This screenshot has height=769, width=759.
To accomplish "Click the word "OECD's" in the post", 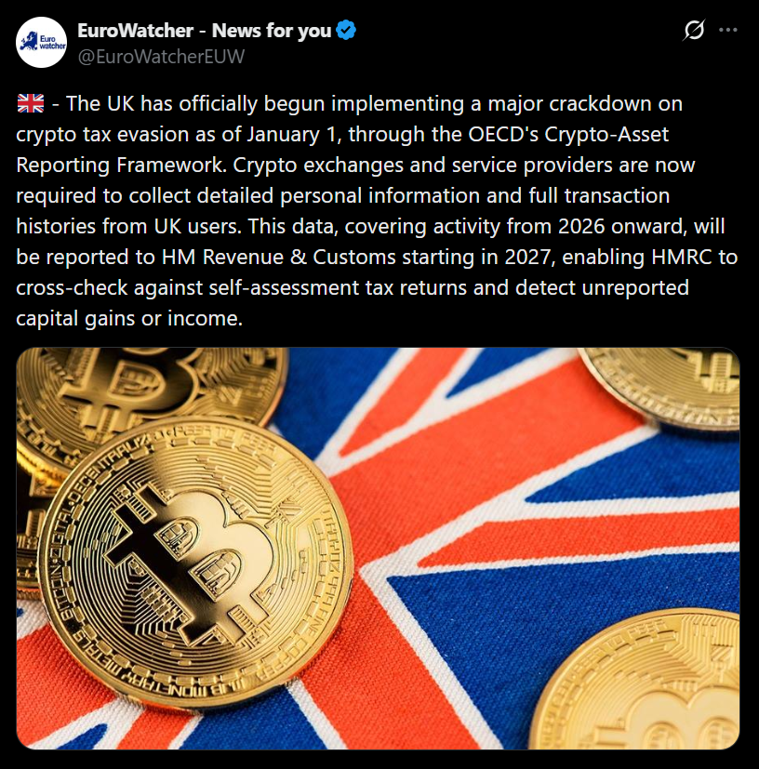I will pos(503,135).
